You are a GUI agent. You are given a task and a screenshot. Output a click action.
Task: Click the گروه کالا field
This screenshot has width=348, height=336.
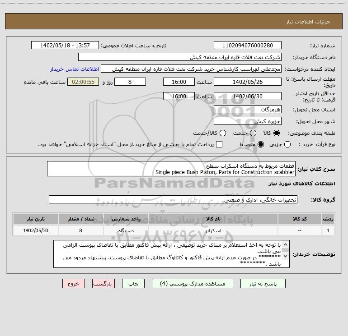(173, 199)
